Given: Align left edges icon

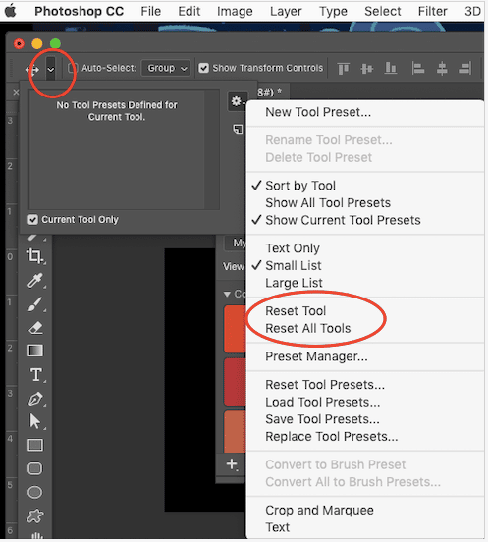Looking at the screenshot, I should coord(418,68).
